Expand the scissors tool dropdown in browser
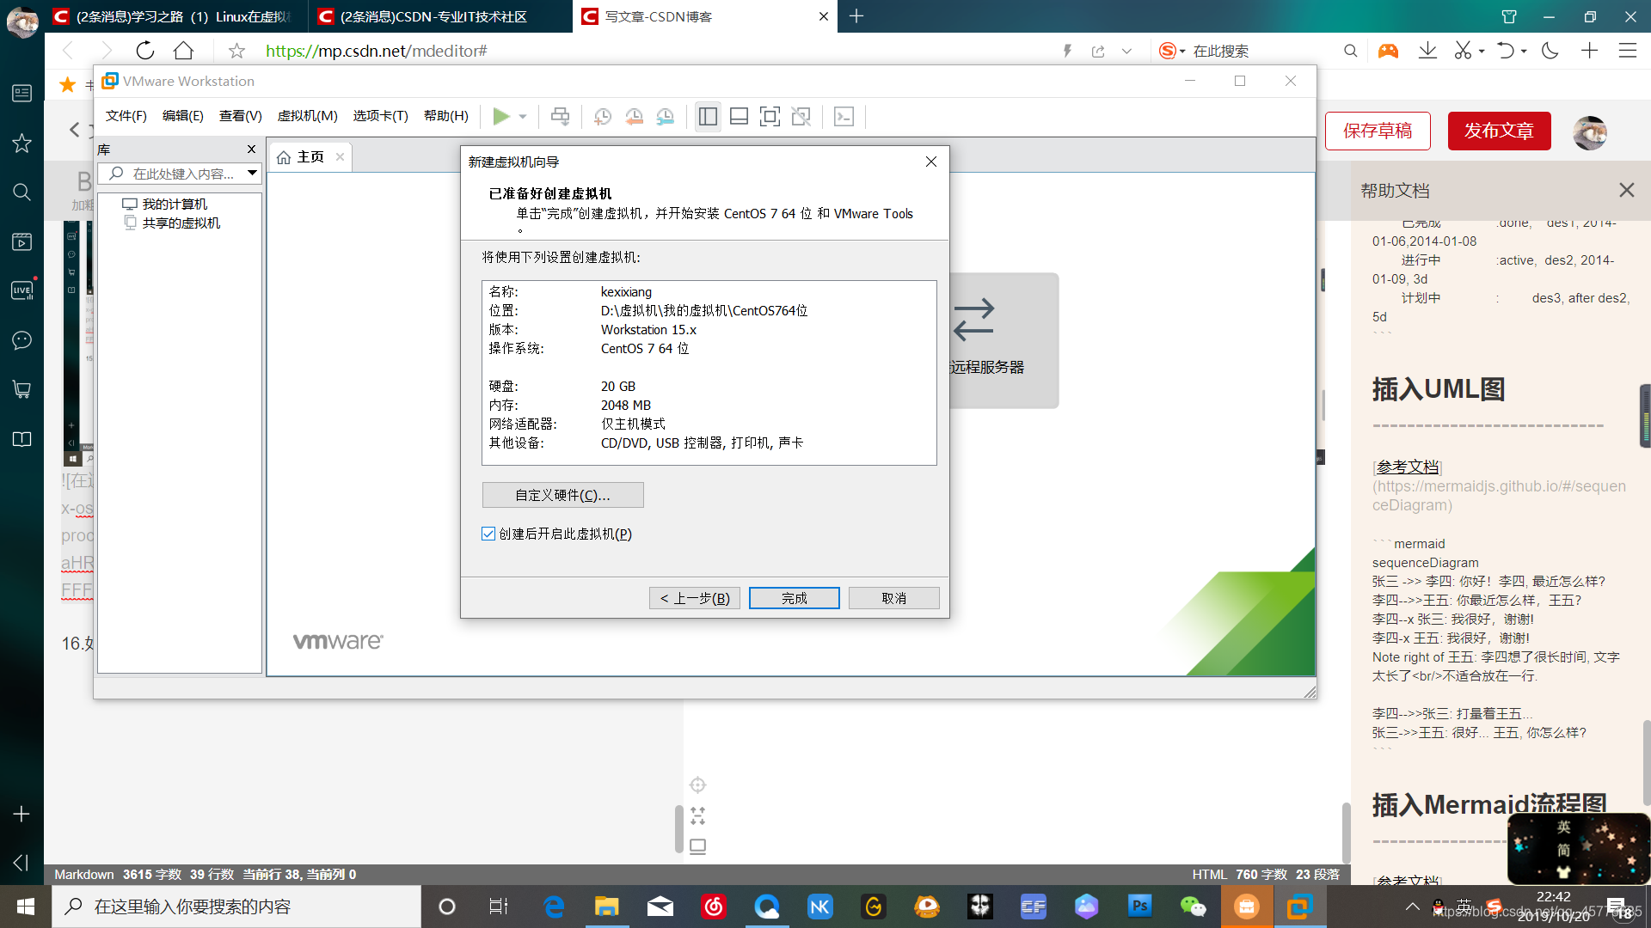1651x928 pixels. pos(1482,52)
